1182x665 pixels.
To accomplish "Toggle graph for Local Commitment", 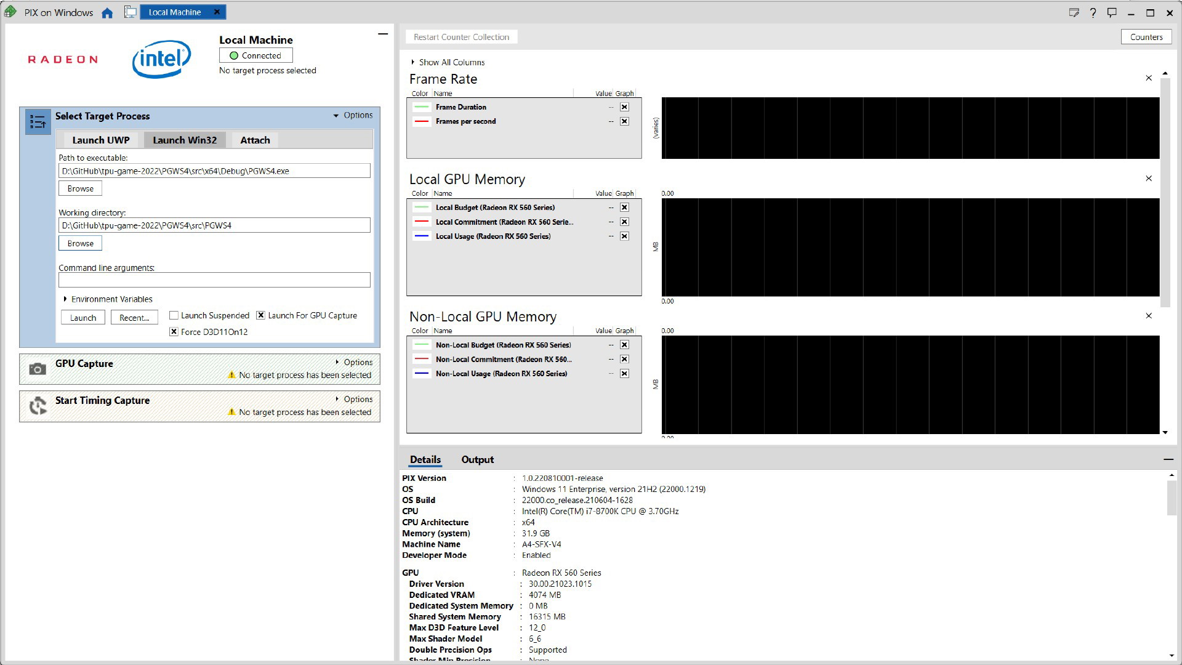I will [x=624, y=222].
